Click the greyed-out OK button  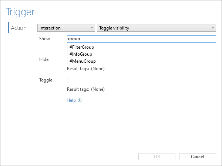pos(157,157)
